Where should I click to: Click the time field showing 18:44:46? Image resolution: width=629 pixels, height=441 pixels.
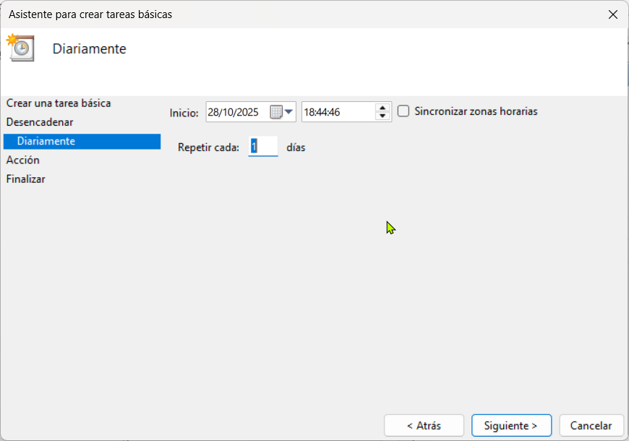click(336, 112)
